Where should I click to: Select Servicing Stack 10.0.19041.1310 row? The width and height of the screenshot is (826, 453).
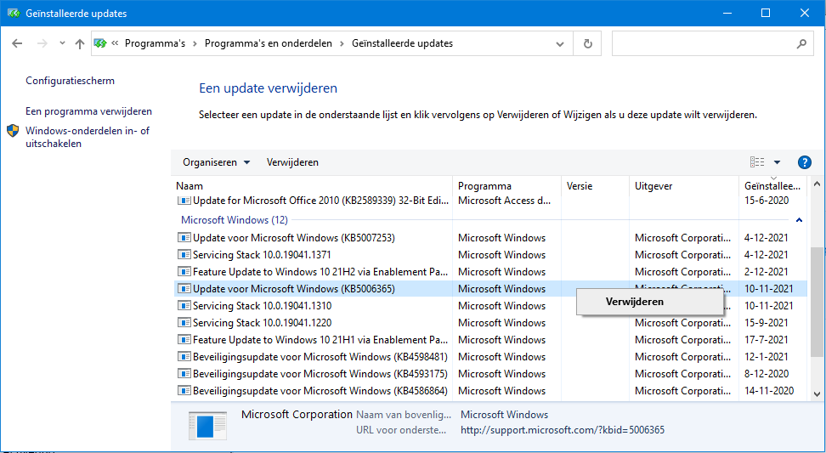[490, 305]
